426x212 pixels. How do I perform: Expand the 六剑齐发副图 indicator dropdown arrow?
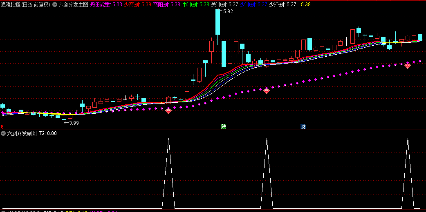click(x=3, y=133)
